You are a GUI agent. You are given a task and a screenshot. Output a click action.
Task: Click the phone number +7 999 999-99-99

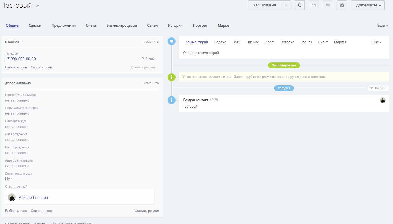pyautogui.click(x=21, y=59)
